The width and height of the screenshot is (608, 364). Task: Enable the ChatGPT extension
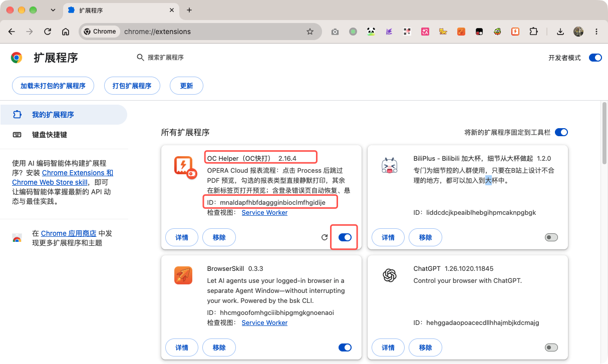point(551,347)
